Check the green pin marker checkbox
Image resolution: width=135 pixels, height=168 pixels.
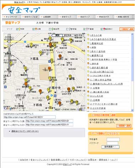click(50, 29)
